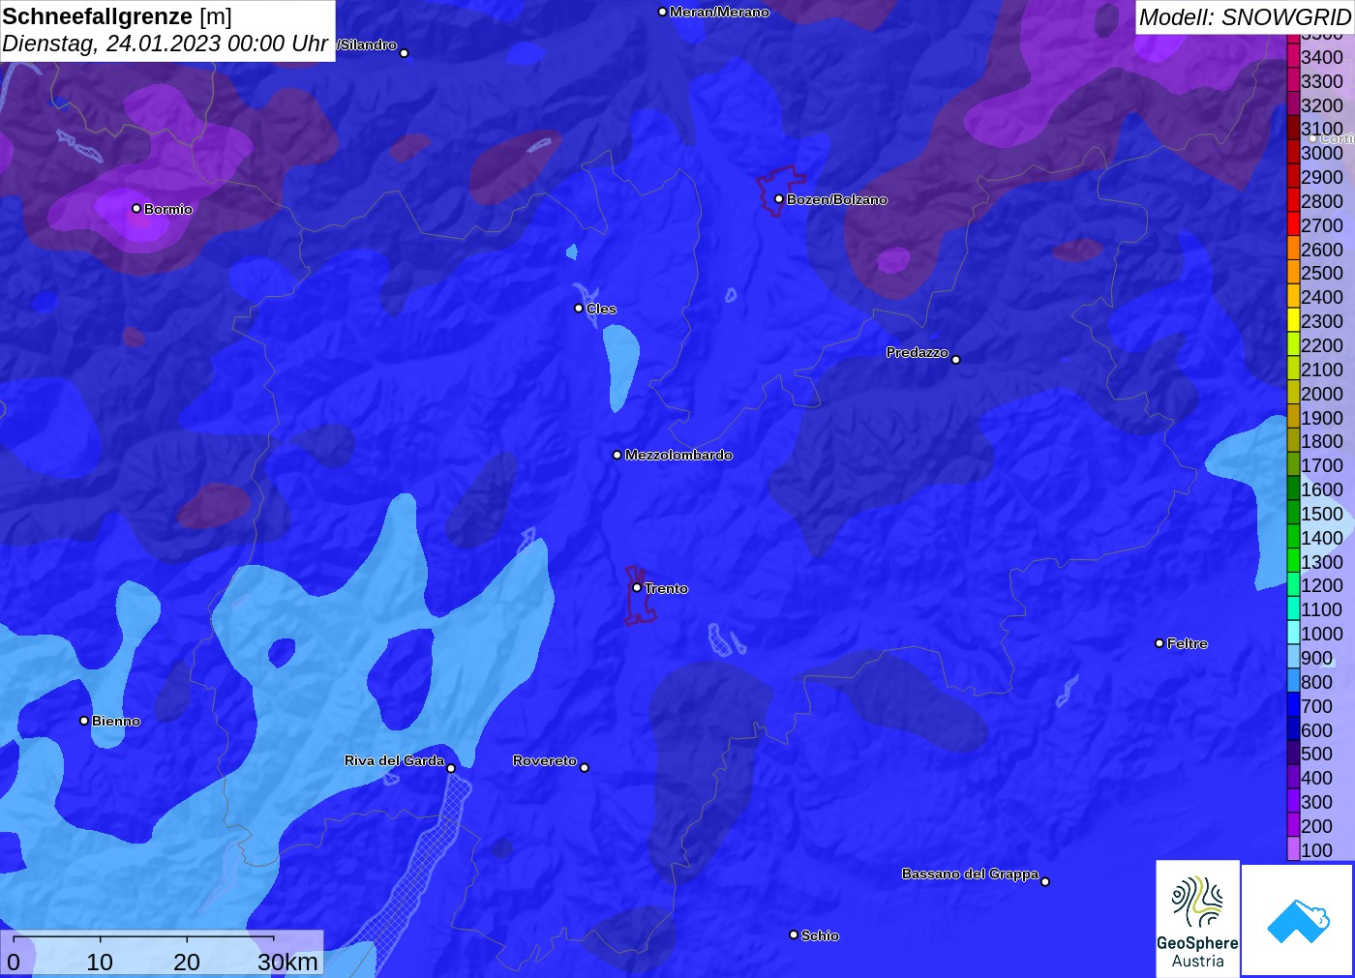The image size is (1355, 978).
Task: Click the Meran/Merano marker dot
Action: pyautogui.click(x=662, y=13)
